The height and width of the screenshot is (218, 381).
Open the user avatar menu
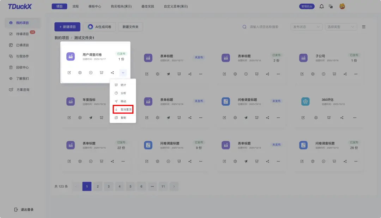(342, 6)
